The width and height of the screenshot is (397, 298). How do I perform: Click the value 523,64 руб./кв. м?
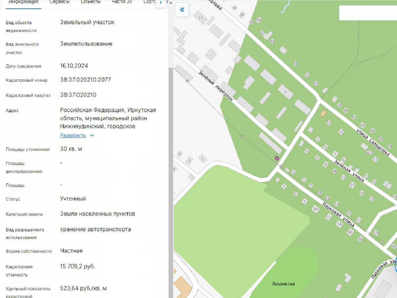coord(83,288)
